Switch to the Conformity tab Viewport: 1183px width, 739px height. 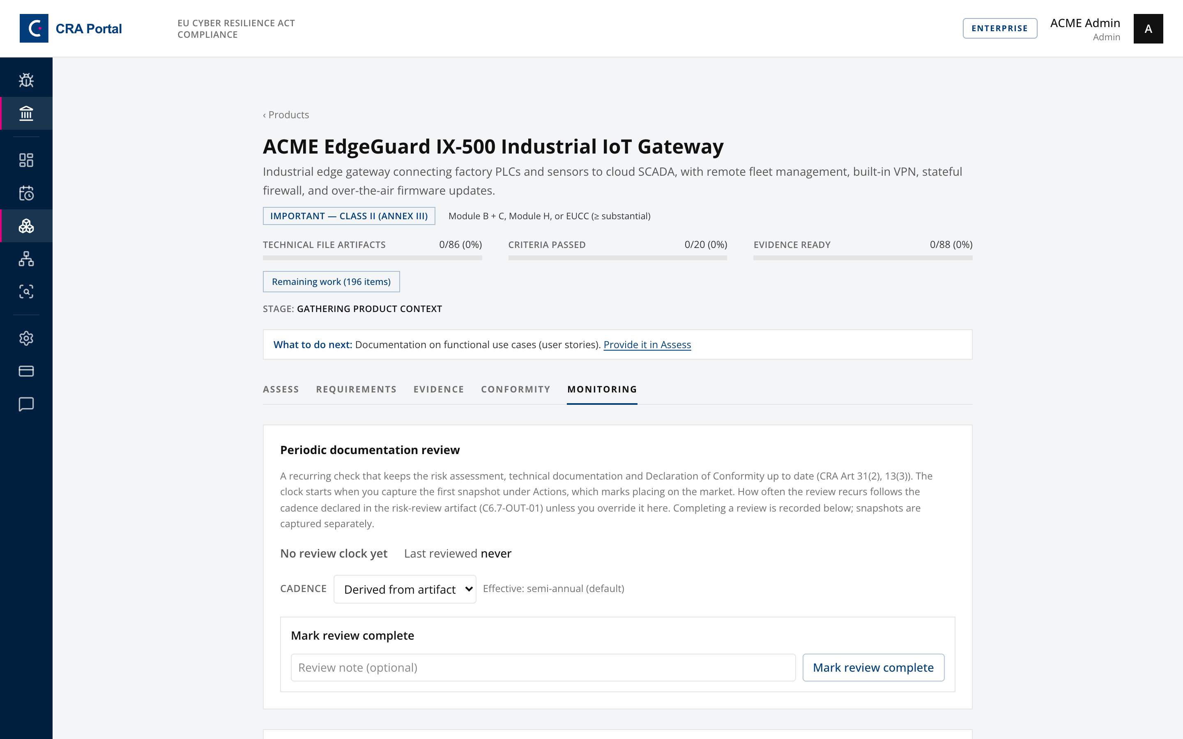[x=516, y=390]
